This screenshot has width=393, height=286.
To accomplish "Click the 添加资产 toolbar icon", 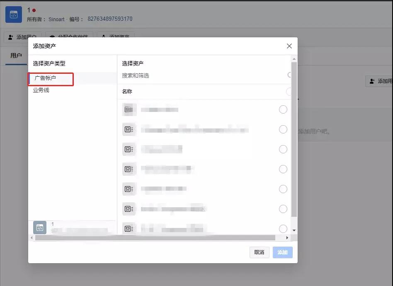I will tap(104, 37).
